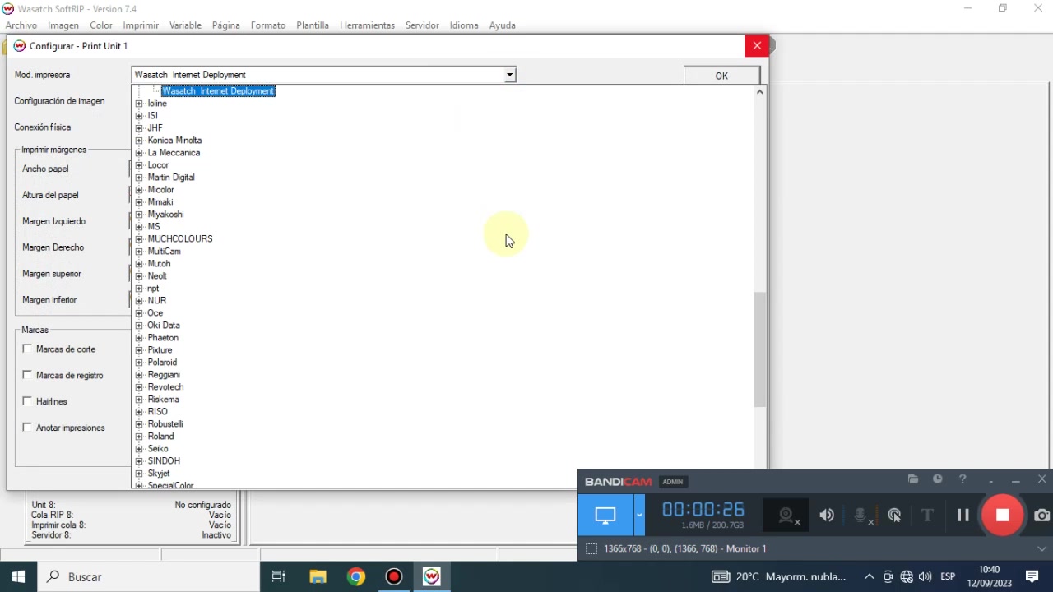Expand the Oce printer group
1053x592 pixels.
pyautogui.click(x=139, y=313)
